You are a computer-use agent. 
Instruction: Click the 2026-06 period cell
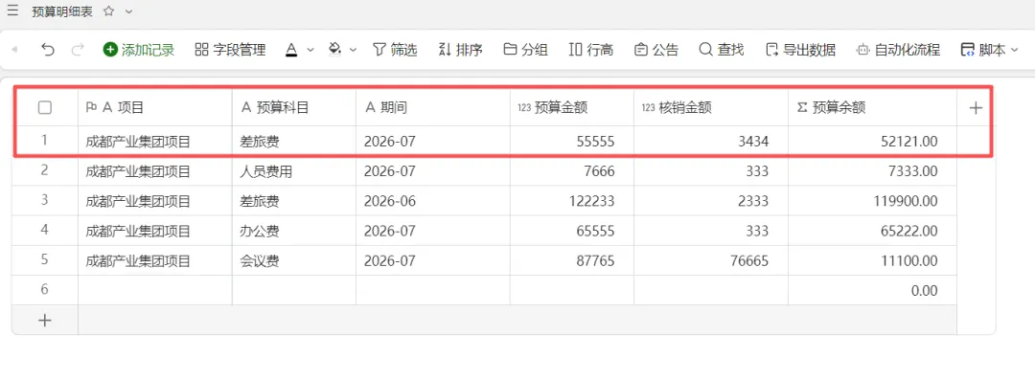point(433,201)
